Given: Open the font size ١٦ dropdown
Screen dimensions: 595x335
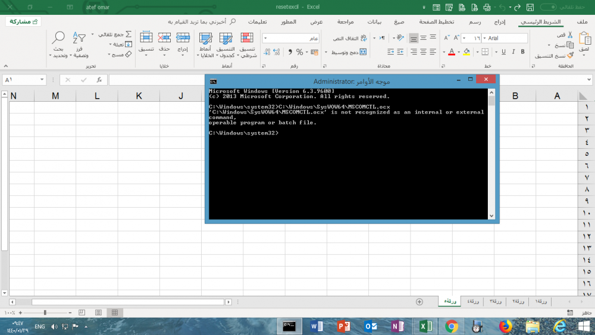Looking at the screenshot, I should [464, 38].
